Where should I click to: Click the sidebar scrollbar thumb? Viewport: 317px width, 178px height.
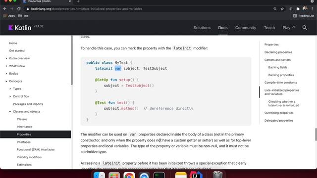(x=71, y=60)
